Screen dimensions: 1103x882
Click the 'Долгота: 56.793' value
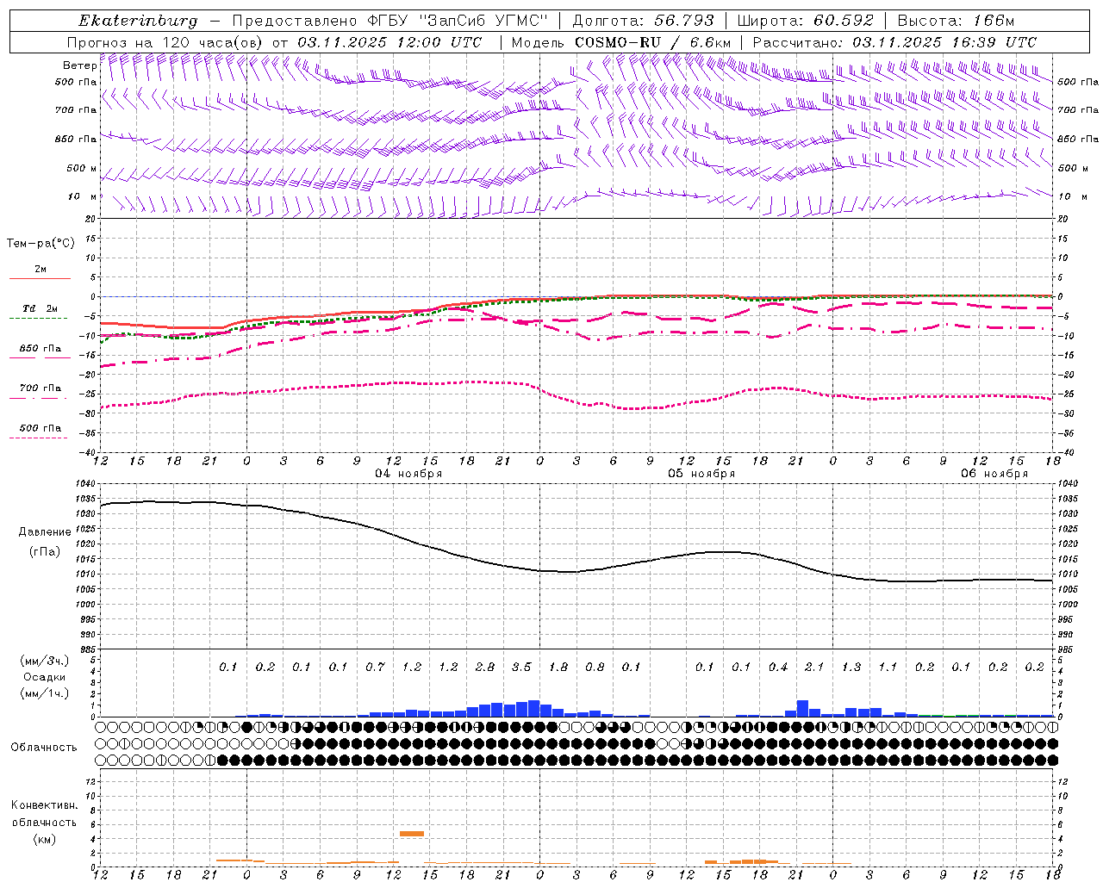pyautogui.click(x=643, y=21)
